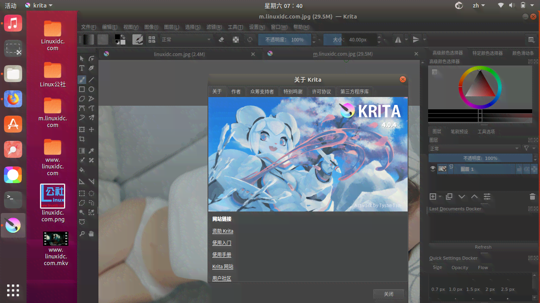This screenshot has width=540, height=303.
Task: Open the layer filter funnel dropdown
Action: coord(529,148)
